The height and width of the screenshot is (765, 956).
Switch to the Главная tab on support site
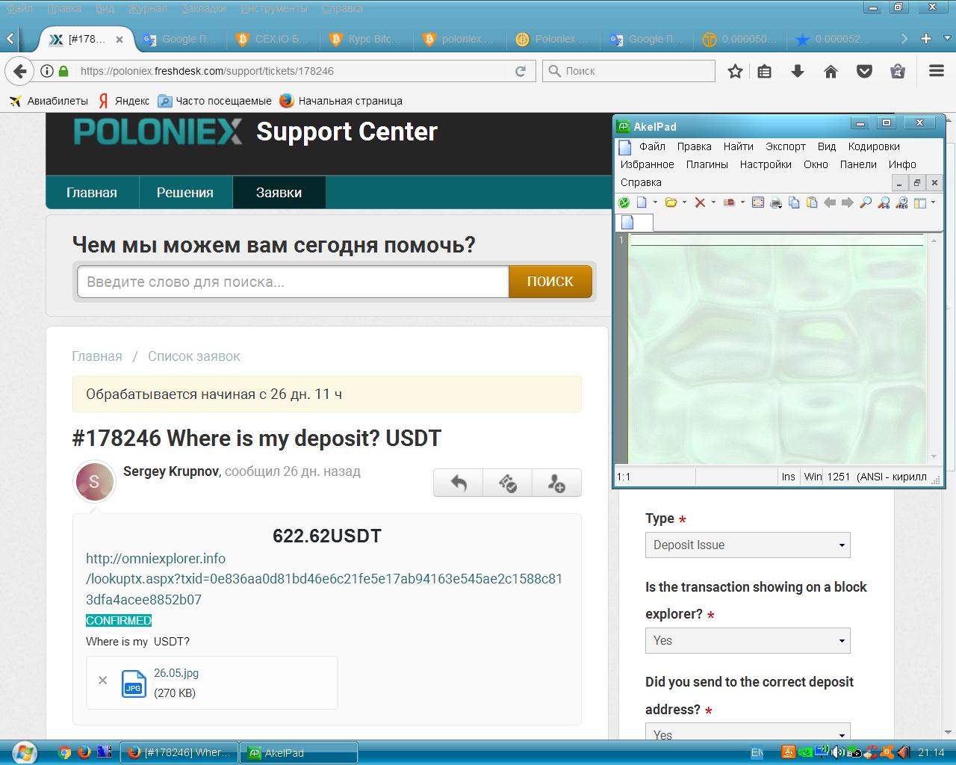92,193
